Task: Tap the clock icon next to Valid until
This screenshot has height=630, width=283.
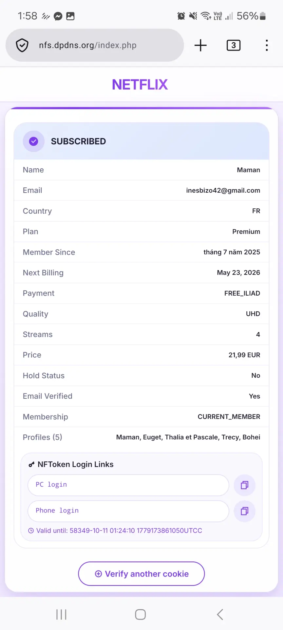Action: (x=31, y=531)
